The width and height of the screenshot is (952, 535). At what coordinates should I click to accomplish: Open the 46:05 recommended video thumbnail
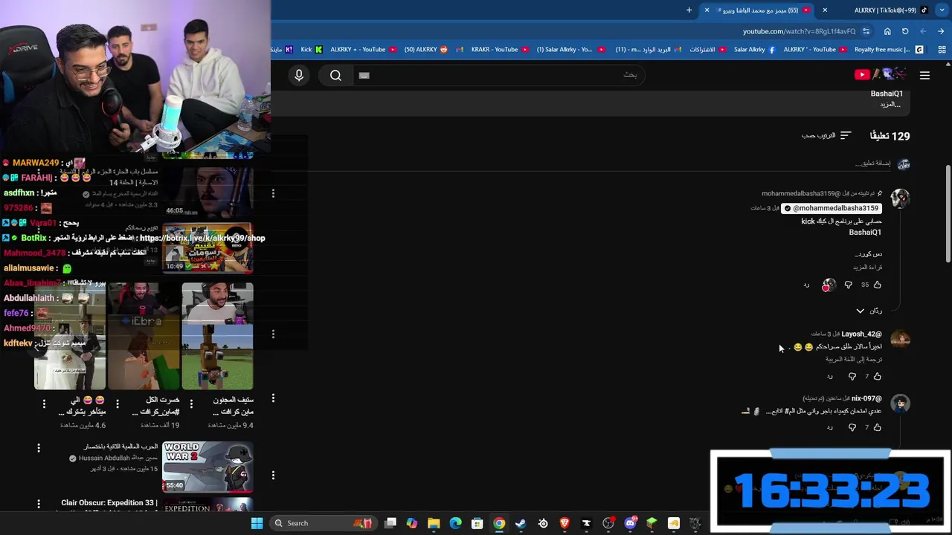(x=208, y=192)
